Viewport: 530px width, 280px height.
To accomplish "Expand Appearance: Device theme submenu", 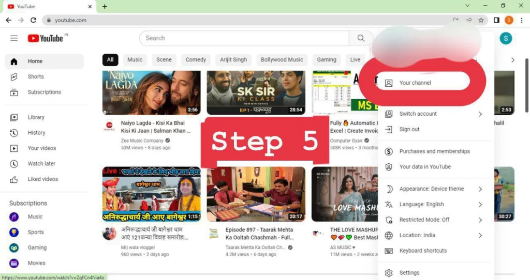I will 435,189.
